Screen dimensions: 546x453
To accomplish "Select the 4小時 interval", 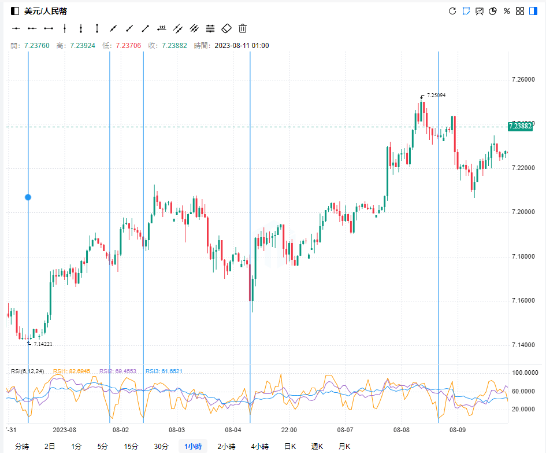I will coord(259,446).
